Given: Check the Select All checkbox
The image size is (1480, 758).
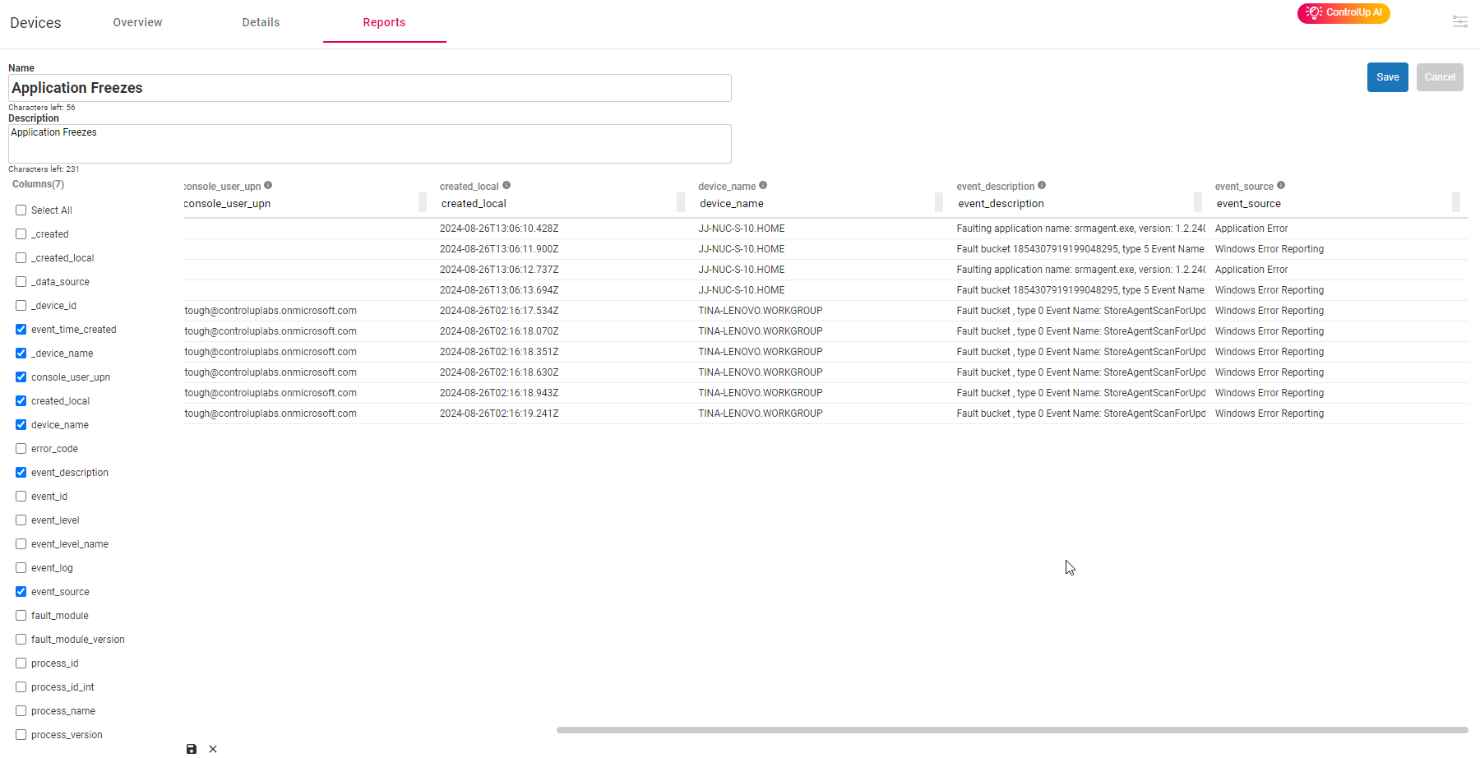Looking at the screenshot, I should click(21, 210).
